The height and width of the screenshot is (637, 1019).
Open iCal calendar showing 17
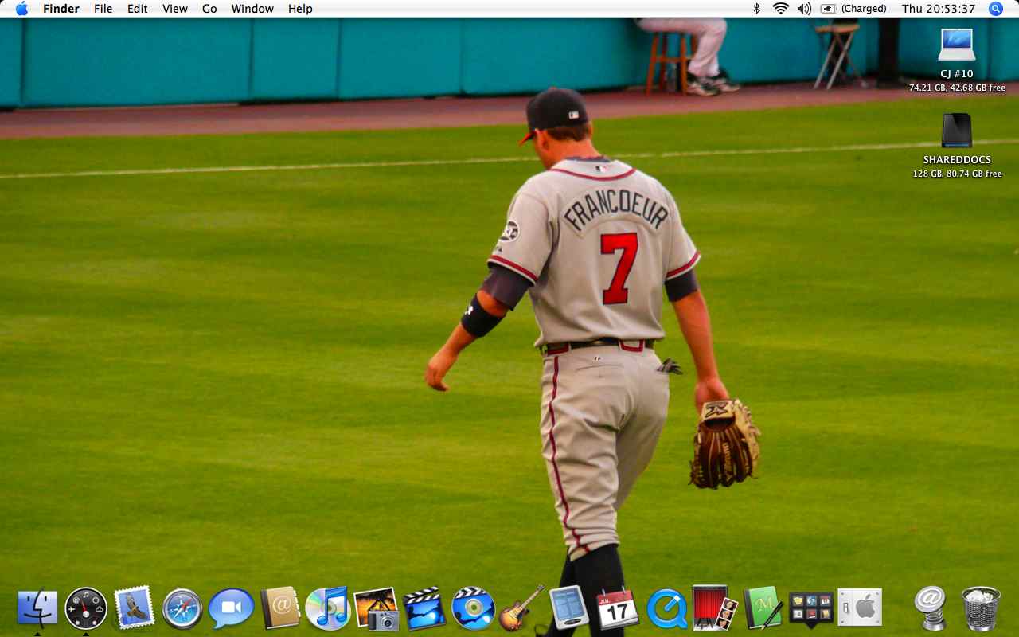tap(618, 608)
